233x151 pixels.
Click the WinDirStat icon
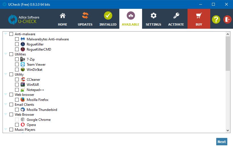coord(23,69)
